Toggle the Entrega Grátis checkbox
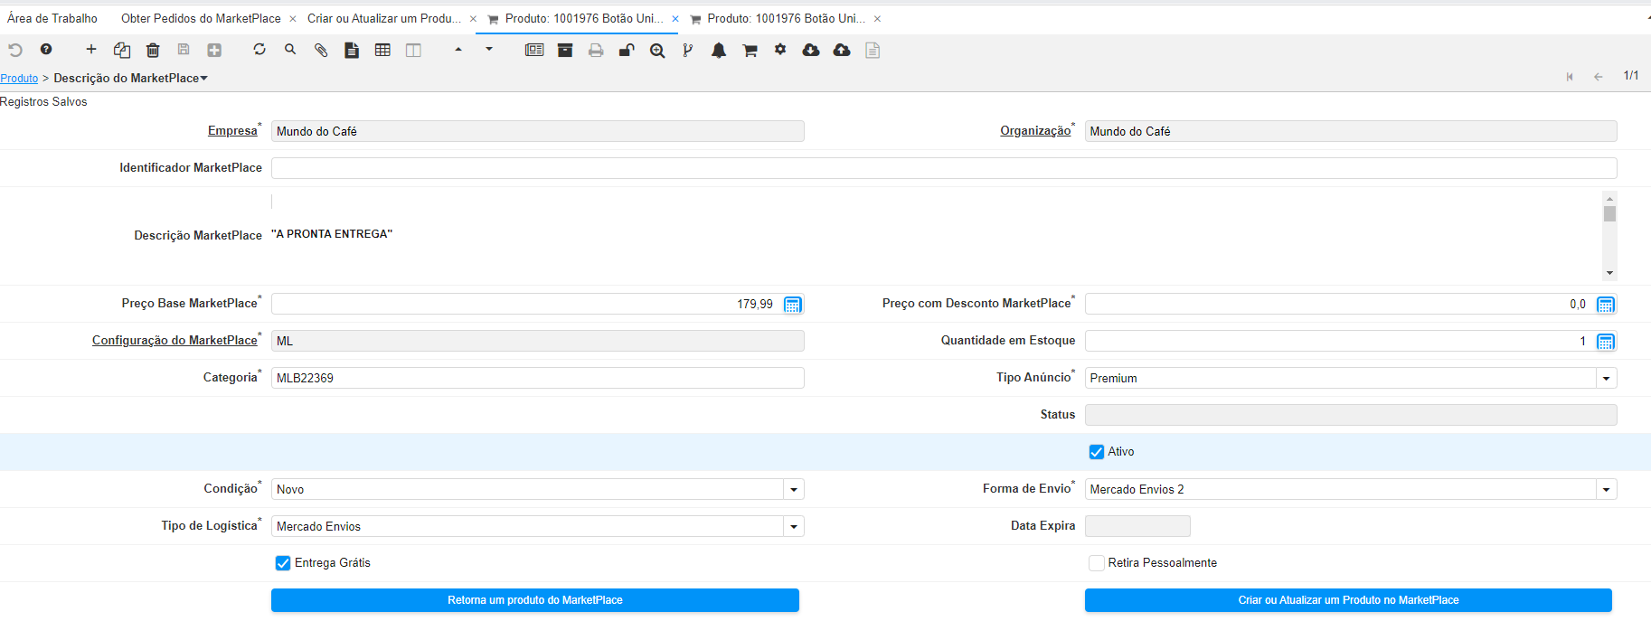 pyautogui.click(x=283, y=563)
